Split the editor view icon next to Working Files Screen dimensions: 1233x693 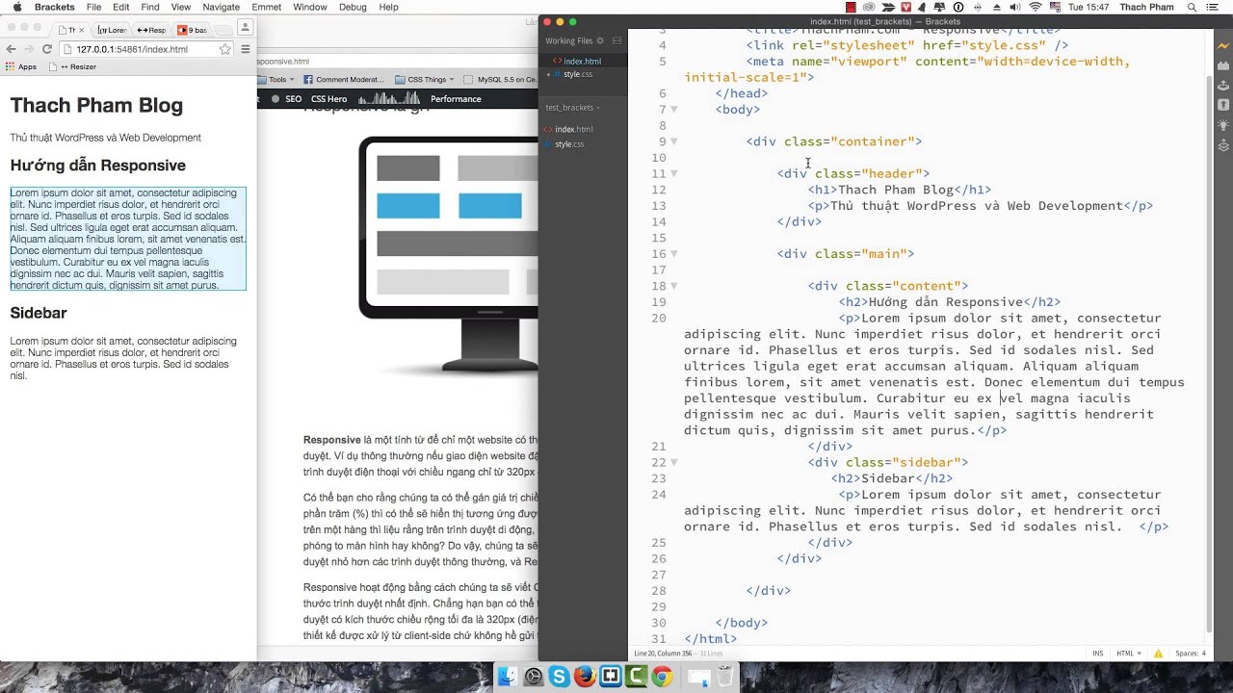[616, 40]
